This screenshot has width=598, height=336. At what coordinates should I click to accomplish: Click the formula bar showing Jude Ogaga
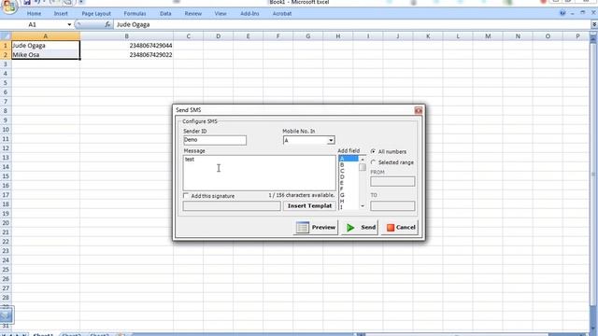[x=352, y=24]
